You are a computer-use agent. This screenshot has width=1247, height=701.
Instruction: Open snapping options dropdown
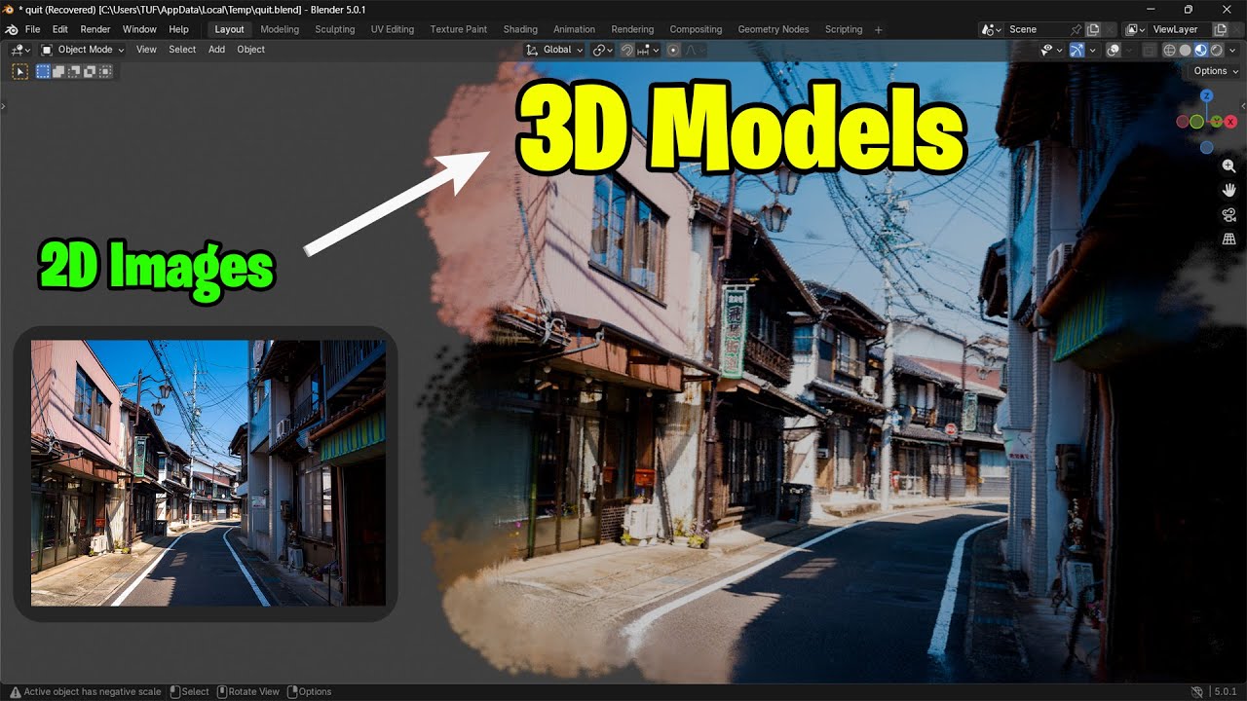pyautogui.click(x=648, y=50)
